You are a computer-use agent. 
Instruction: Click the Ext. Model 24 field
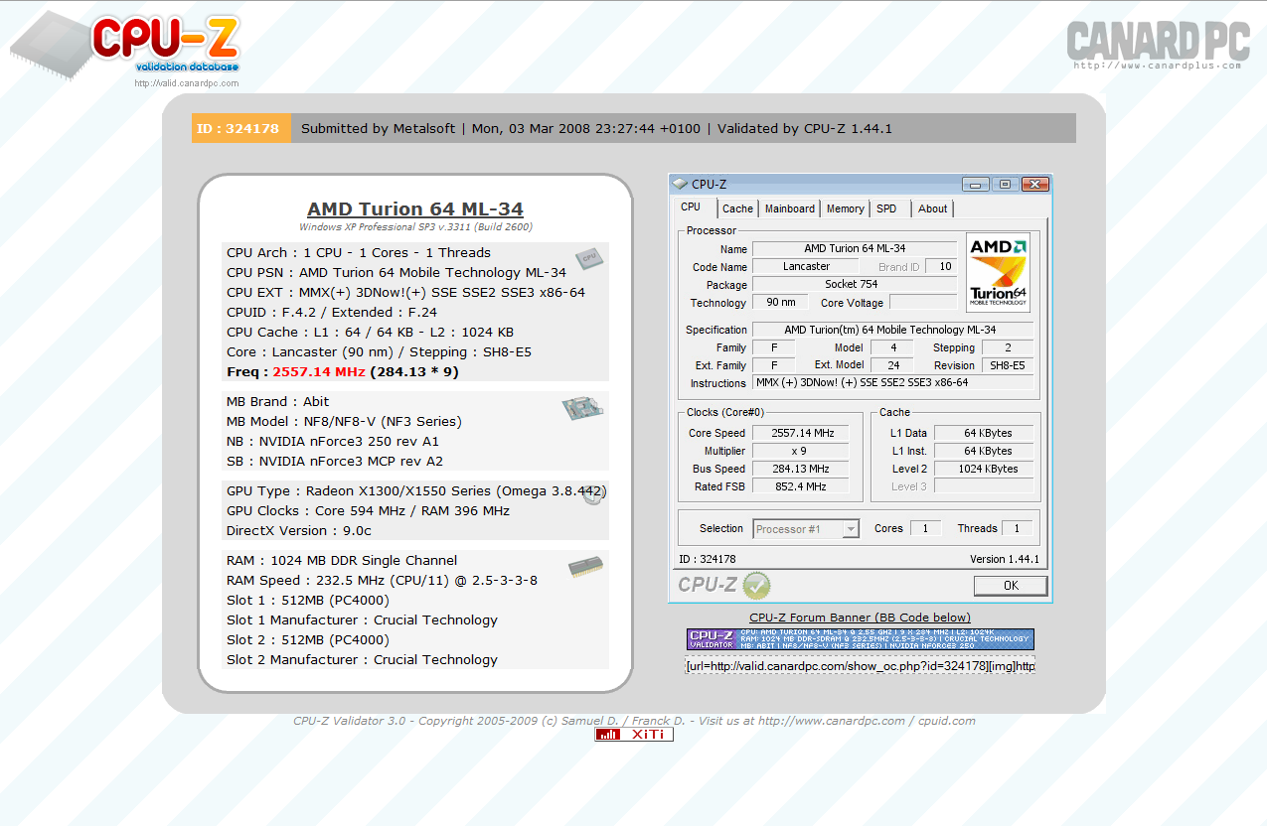(x=892, y=365)
